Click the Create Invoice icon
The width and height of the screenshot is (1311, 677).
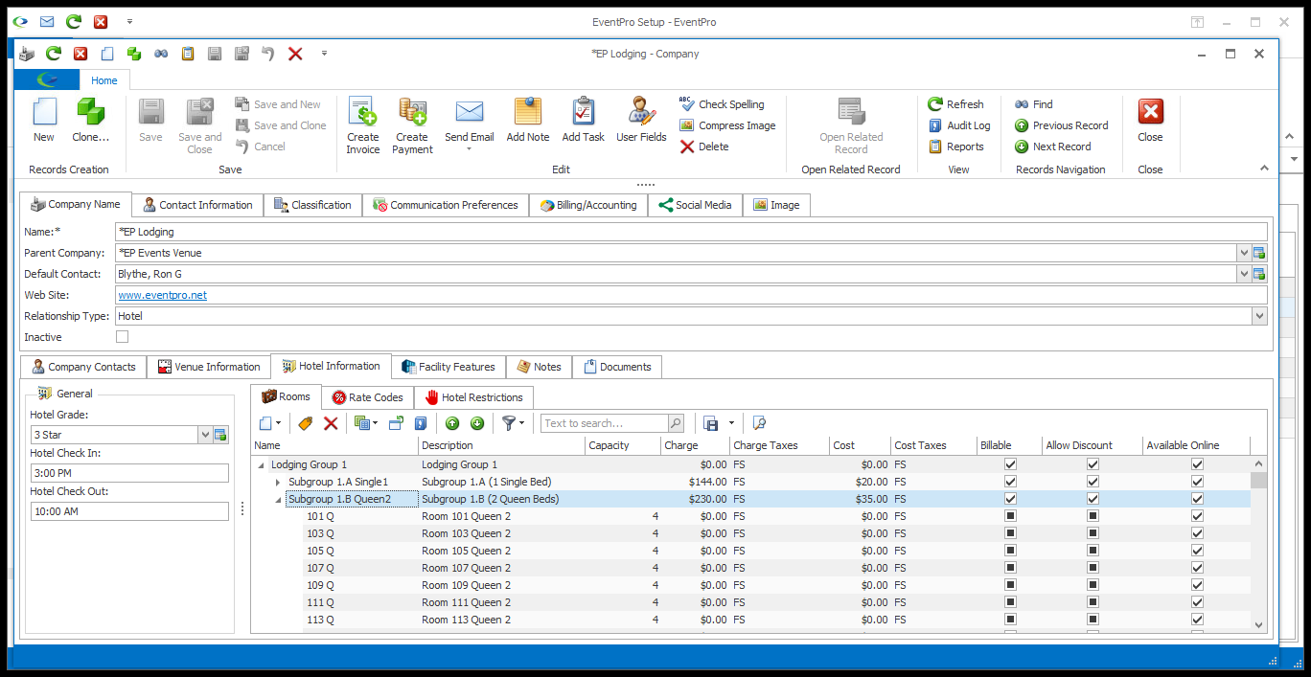[362, 113]
